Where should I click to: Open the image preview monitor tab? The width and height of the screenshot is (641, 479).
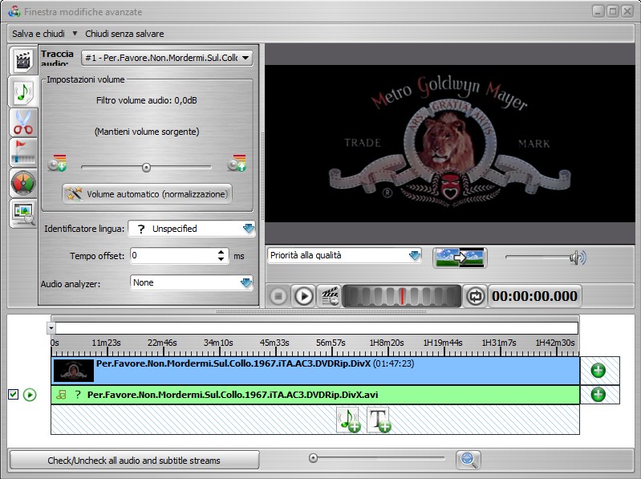click(23, 213)
